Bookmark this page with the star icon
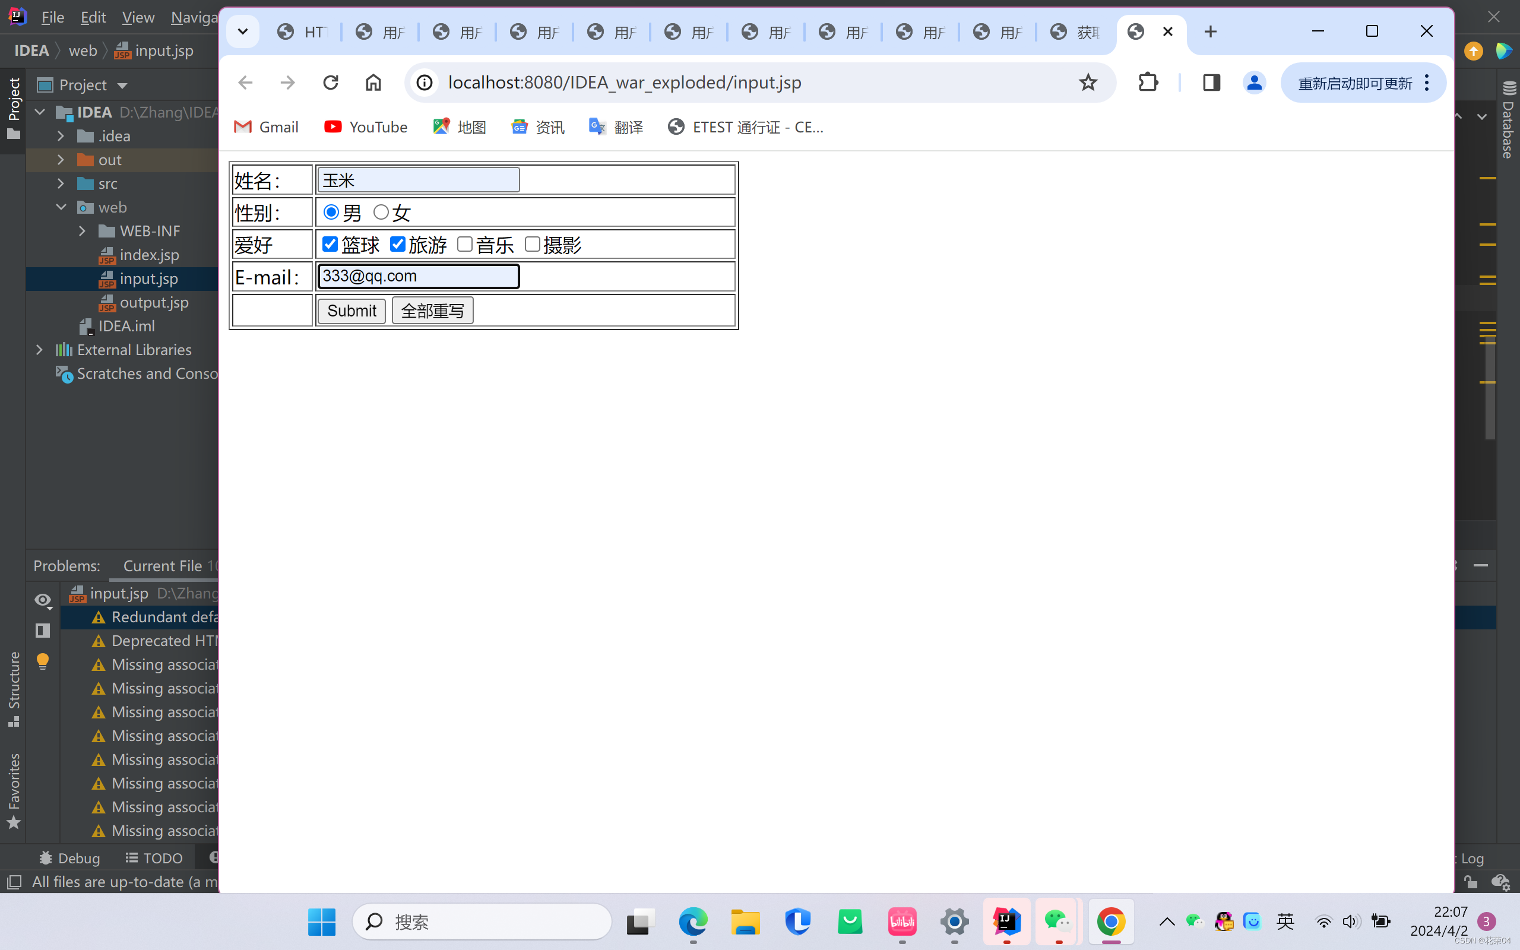The width and height of the screenshot is (1520, 950). 1088,83
